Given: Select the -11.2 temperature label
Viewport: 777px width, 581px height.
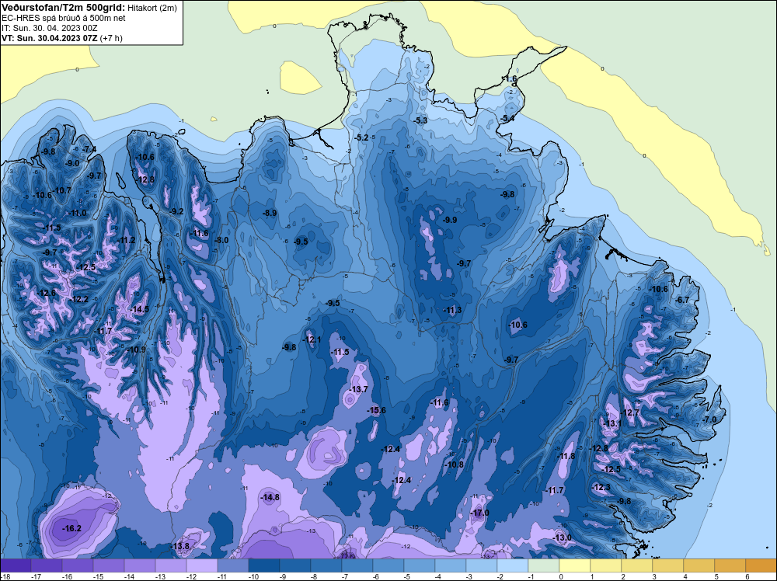Looking at the screenshot, I should [126, 240].
